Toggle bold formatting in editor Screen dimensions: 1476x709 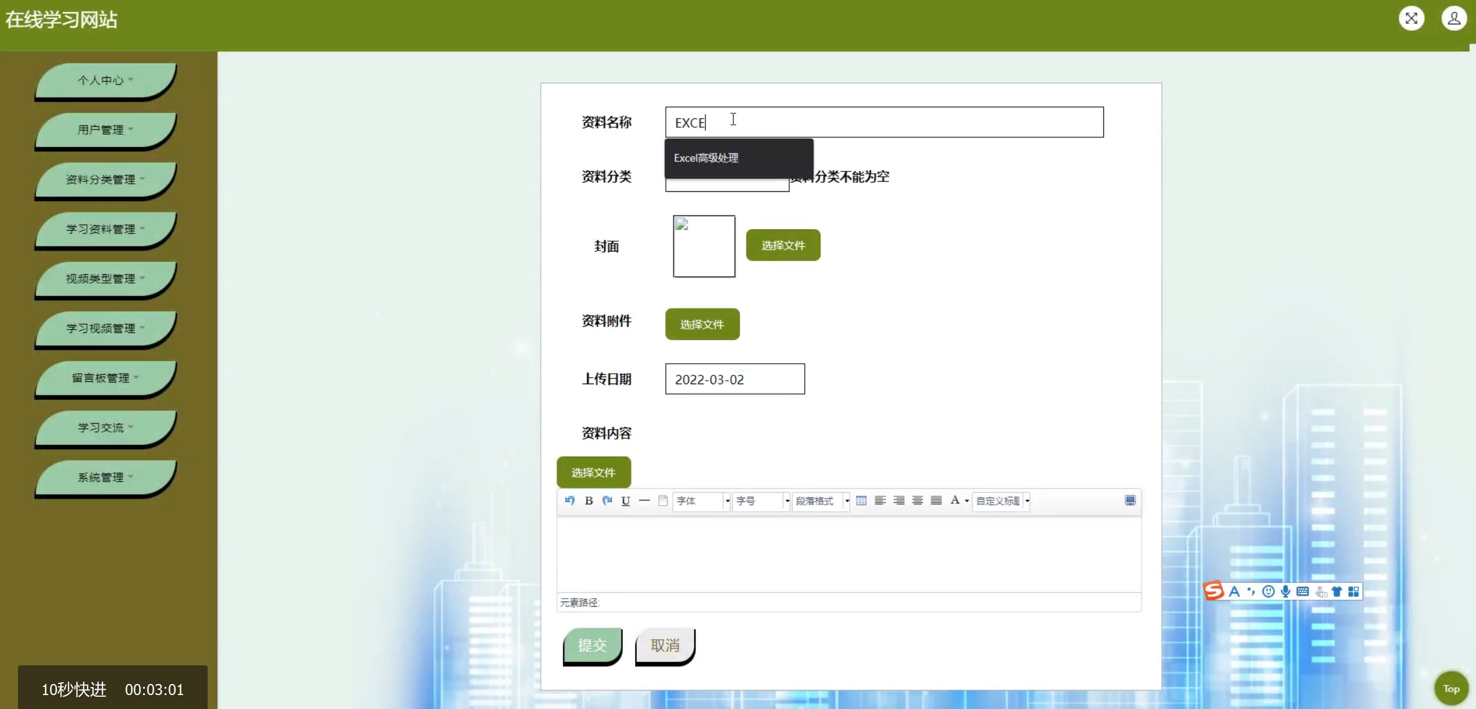tap(589, 500)
